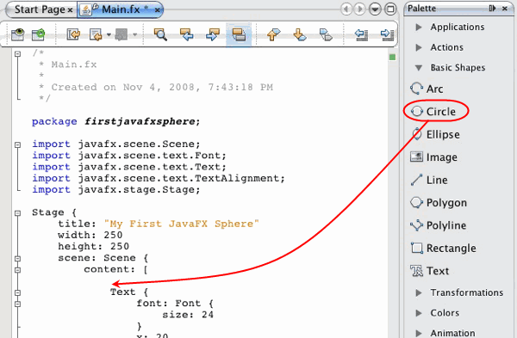Click the Back navigation document icon
Image resolution: width=517 pixels, height=338 pixels.
96,34
